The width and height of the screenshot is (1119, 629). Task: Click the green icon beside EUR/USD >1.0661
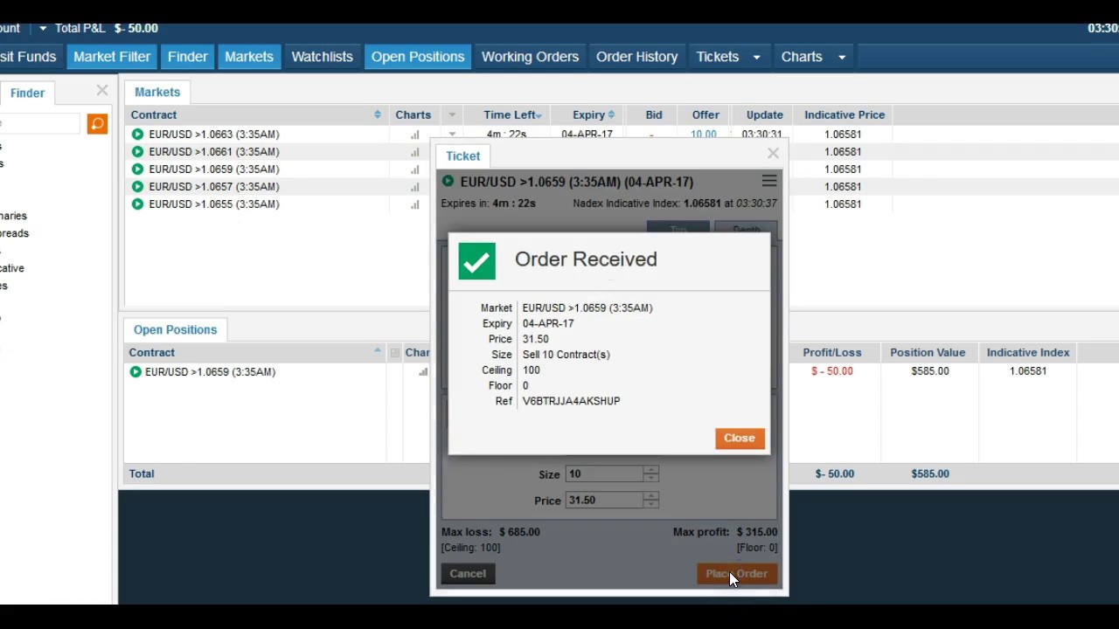pos(137,152)
